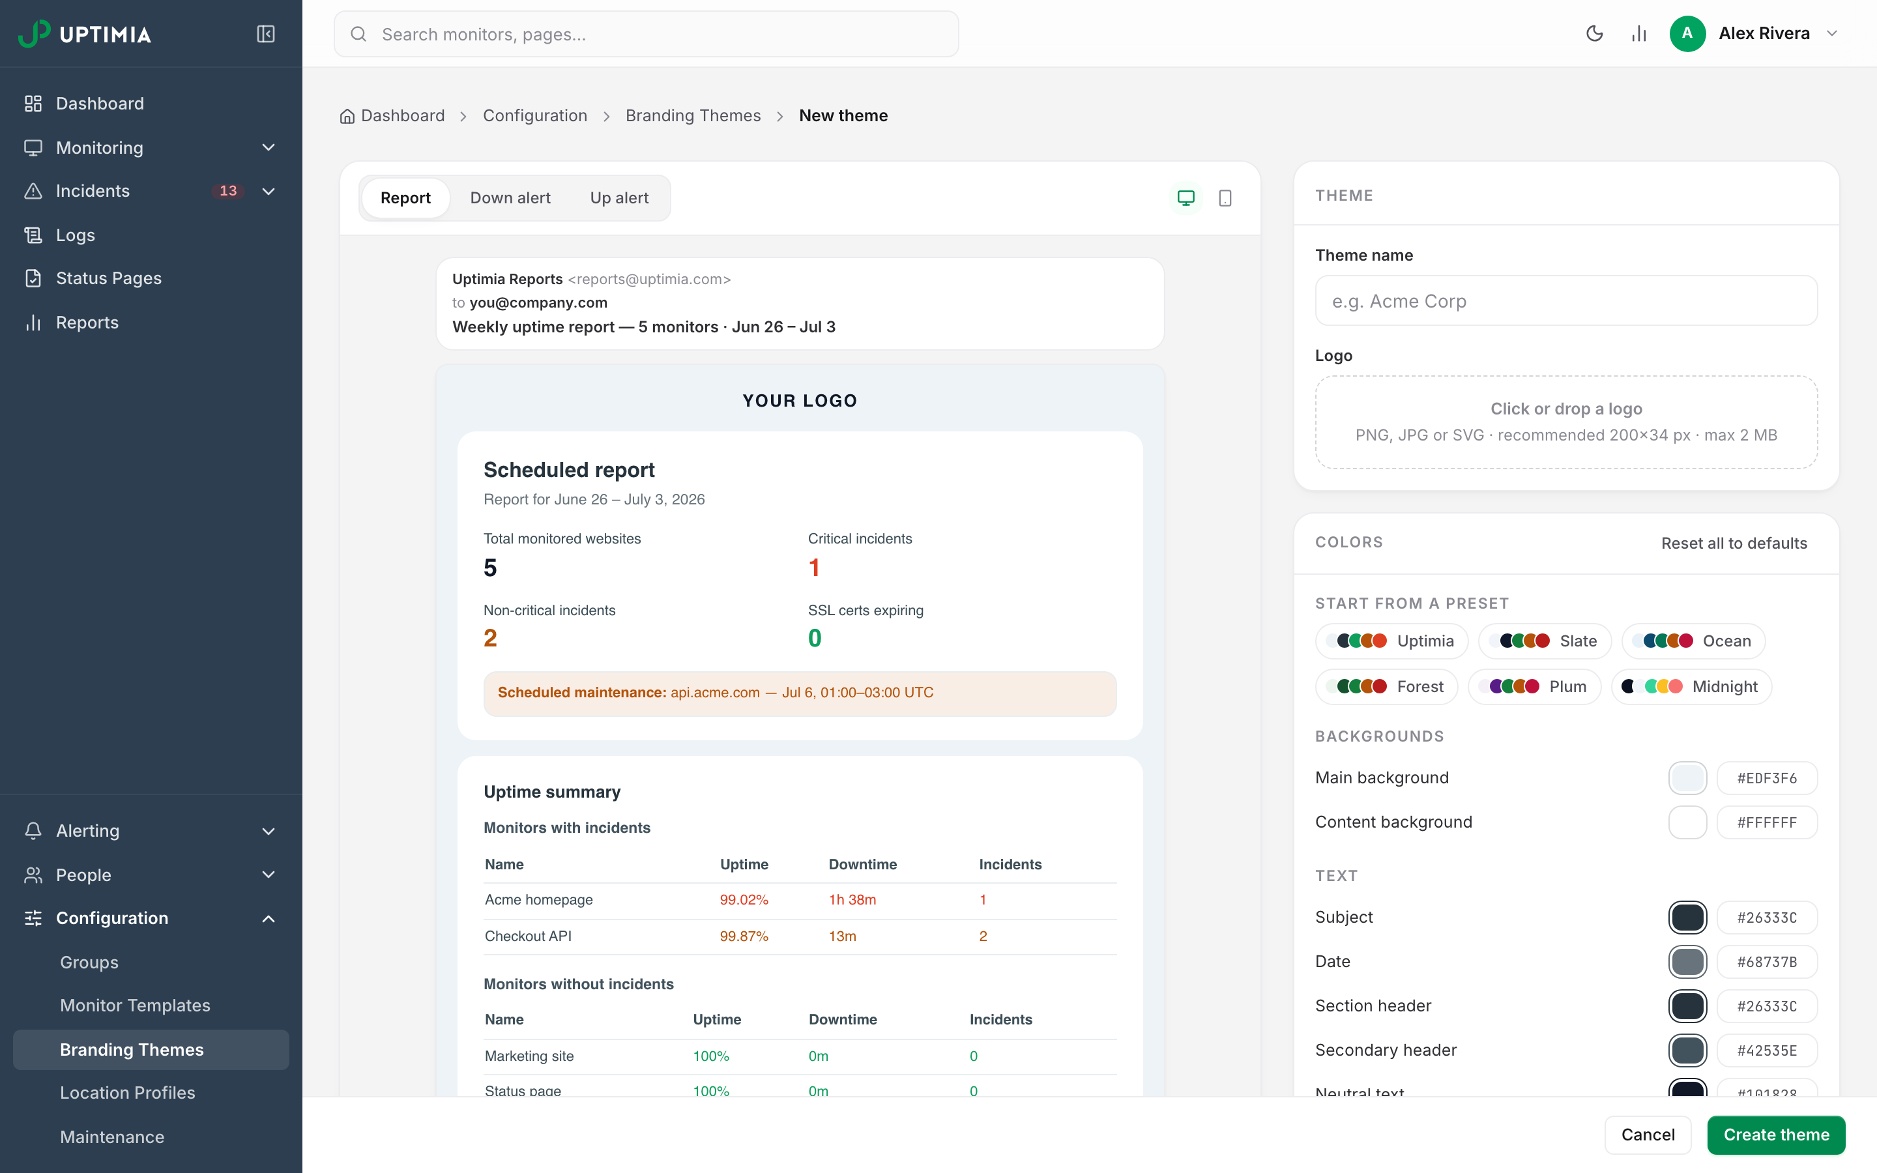Image resolution: width=1877 pixels, height=1173 pixels.
Task: Click the Reports sidebar icon
Action: pos(33,322)
